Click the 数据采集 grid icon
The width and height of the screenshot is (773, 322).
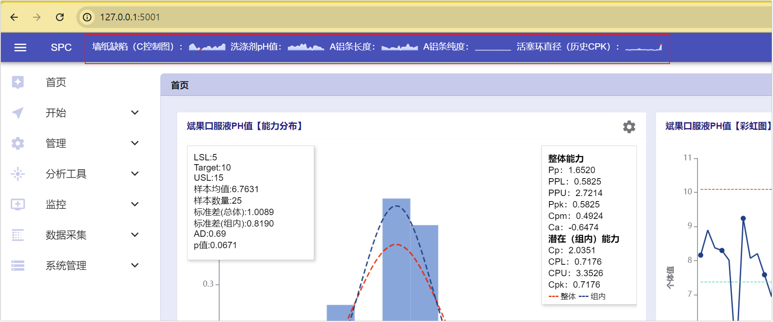18,235
